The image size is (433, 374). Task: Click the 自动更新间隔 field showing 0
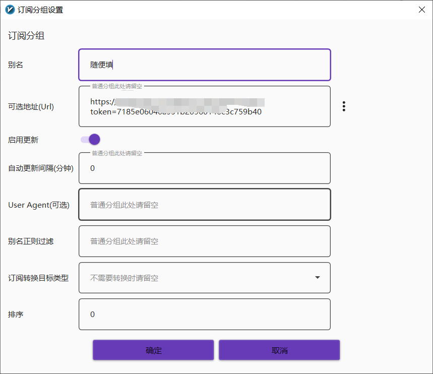pos(204,168)
